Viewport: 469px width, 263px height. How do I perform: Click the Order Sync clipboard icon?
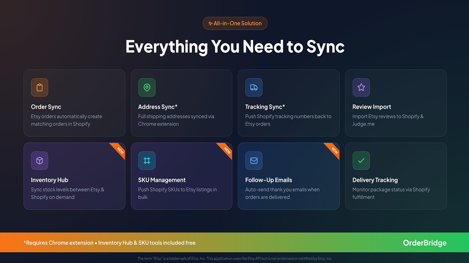[x=40, y=87]
